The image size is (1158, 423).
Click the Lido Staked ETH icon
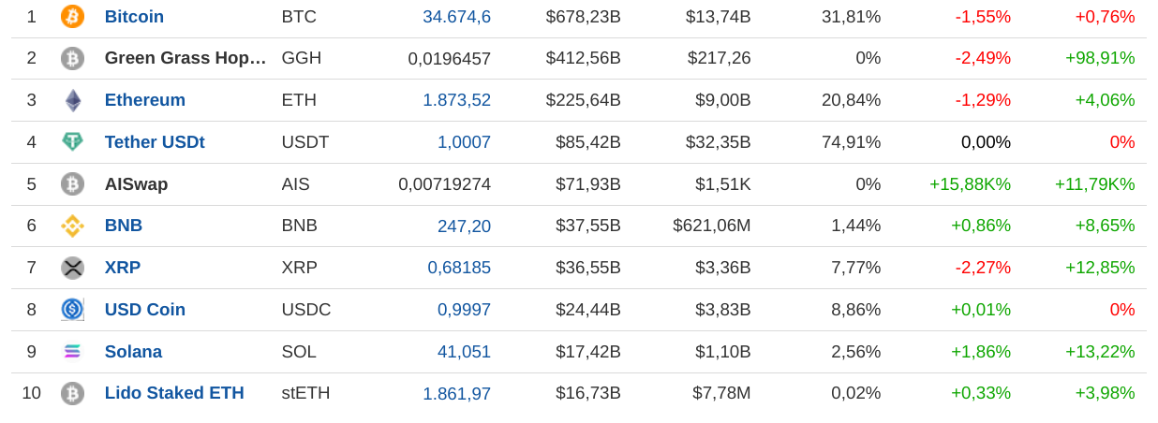[x=72, y=393]
